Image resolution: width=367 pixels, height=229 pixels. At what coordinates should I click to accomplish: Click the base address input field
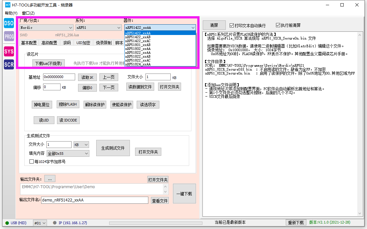pos(59,77)
